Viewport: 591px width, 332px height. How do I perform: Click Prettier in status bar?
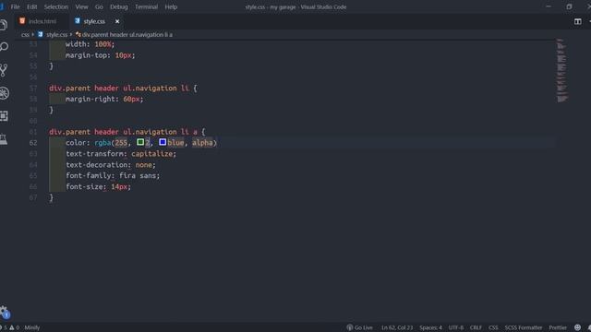[x=558, y=327]
